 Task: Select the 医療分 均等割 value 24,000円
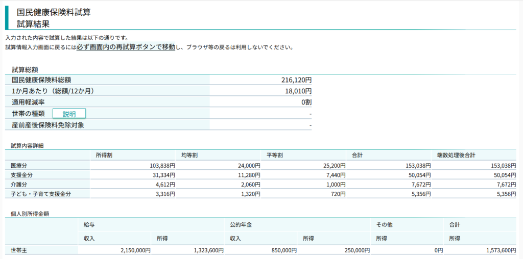[249, 166]
